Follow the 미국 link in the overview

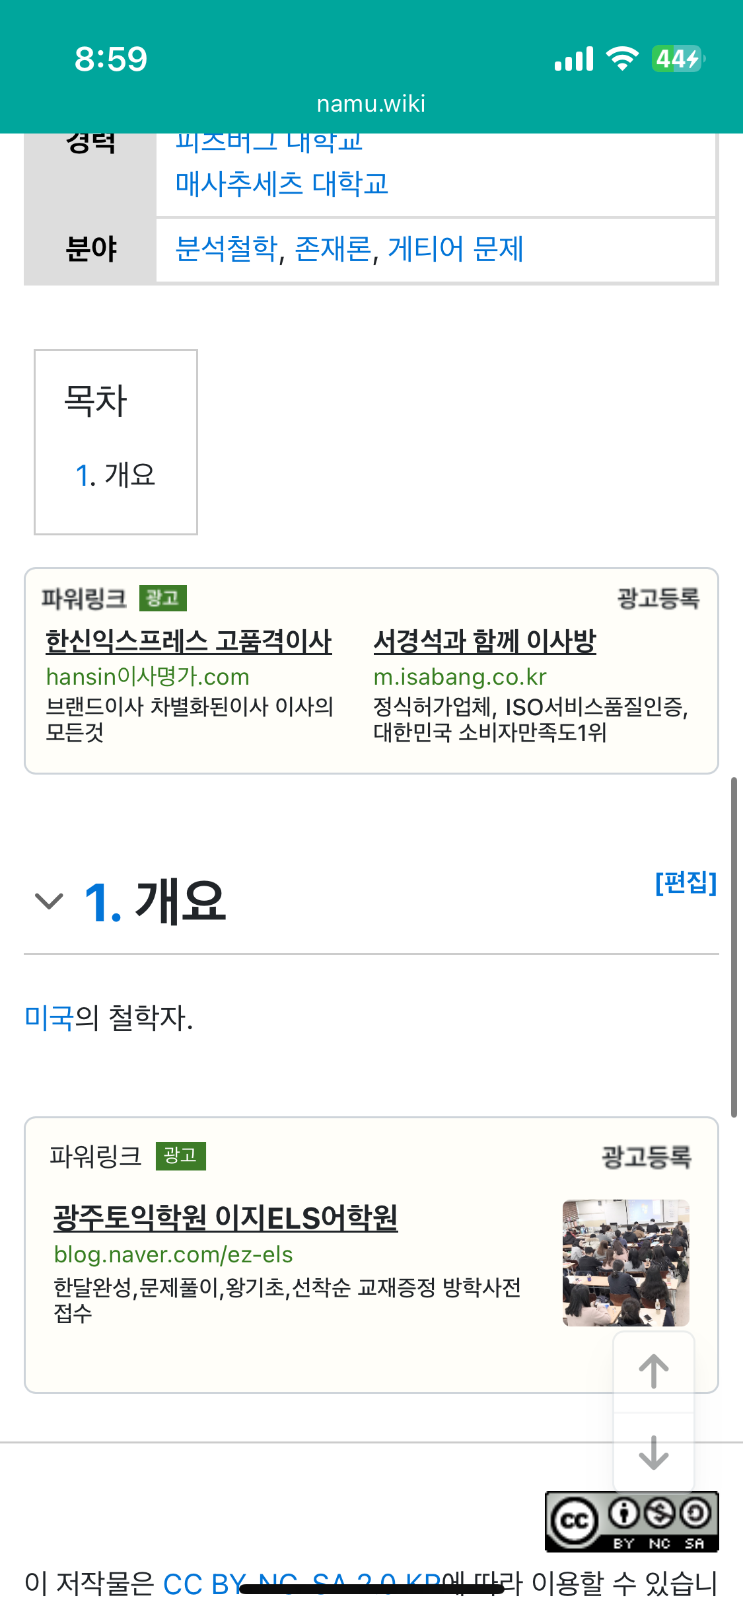(x=49, y=1018)
